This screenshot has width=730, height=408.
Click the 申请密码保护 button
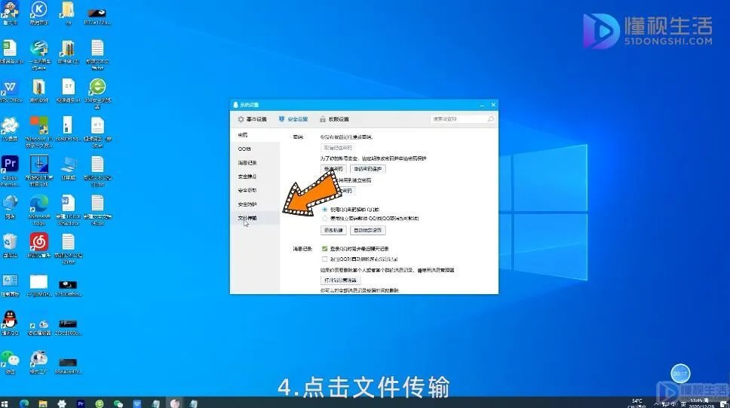click(x=368, y=169)
